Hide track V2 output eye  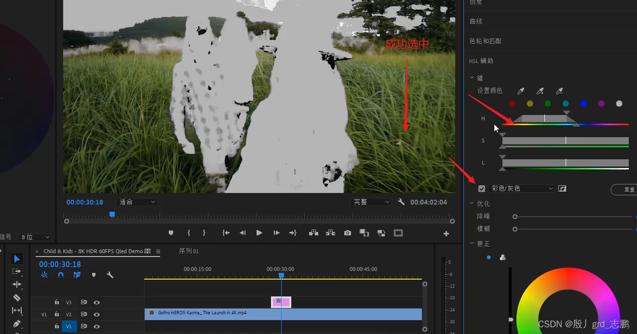pos(97,314)
